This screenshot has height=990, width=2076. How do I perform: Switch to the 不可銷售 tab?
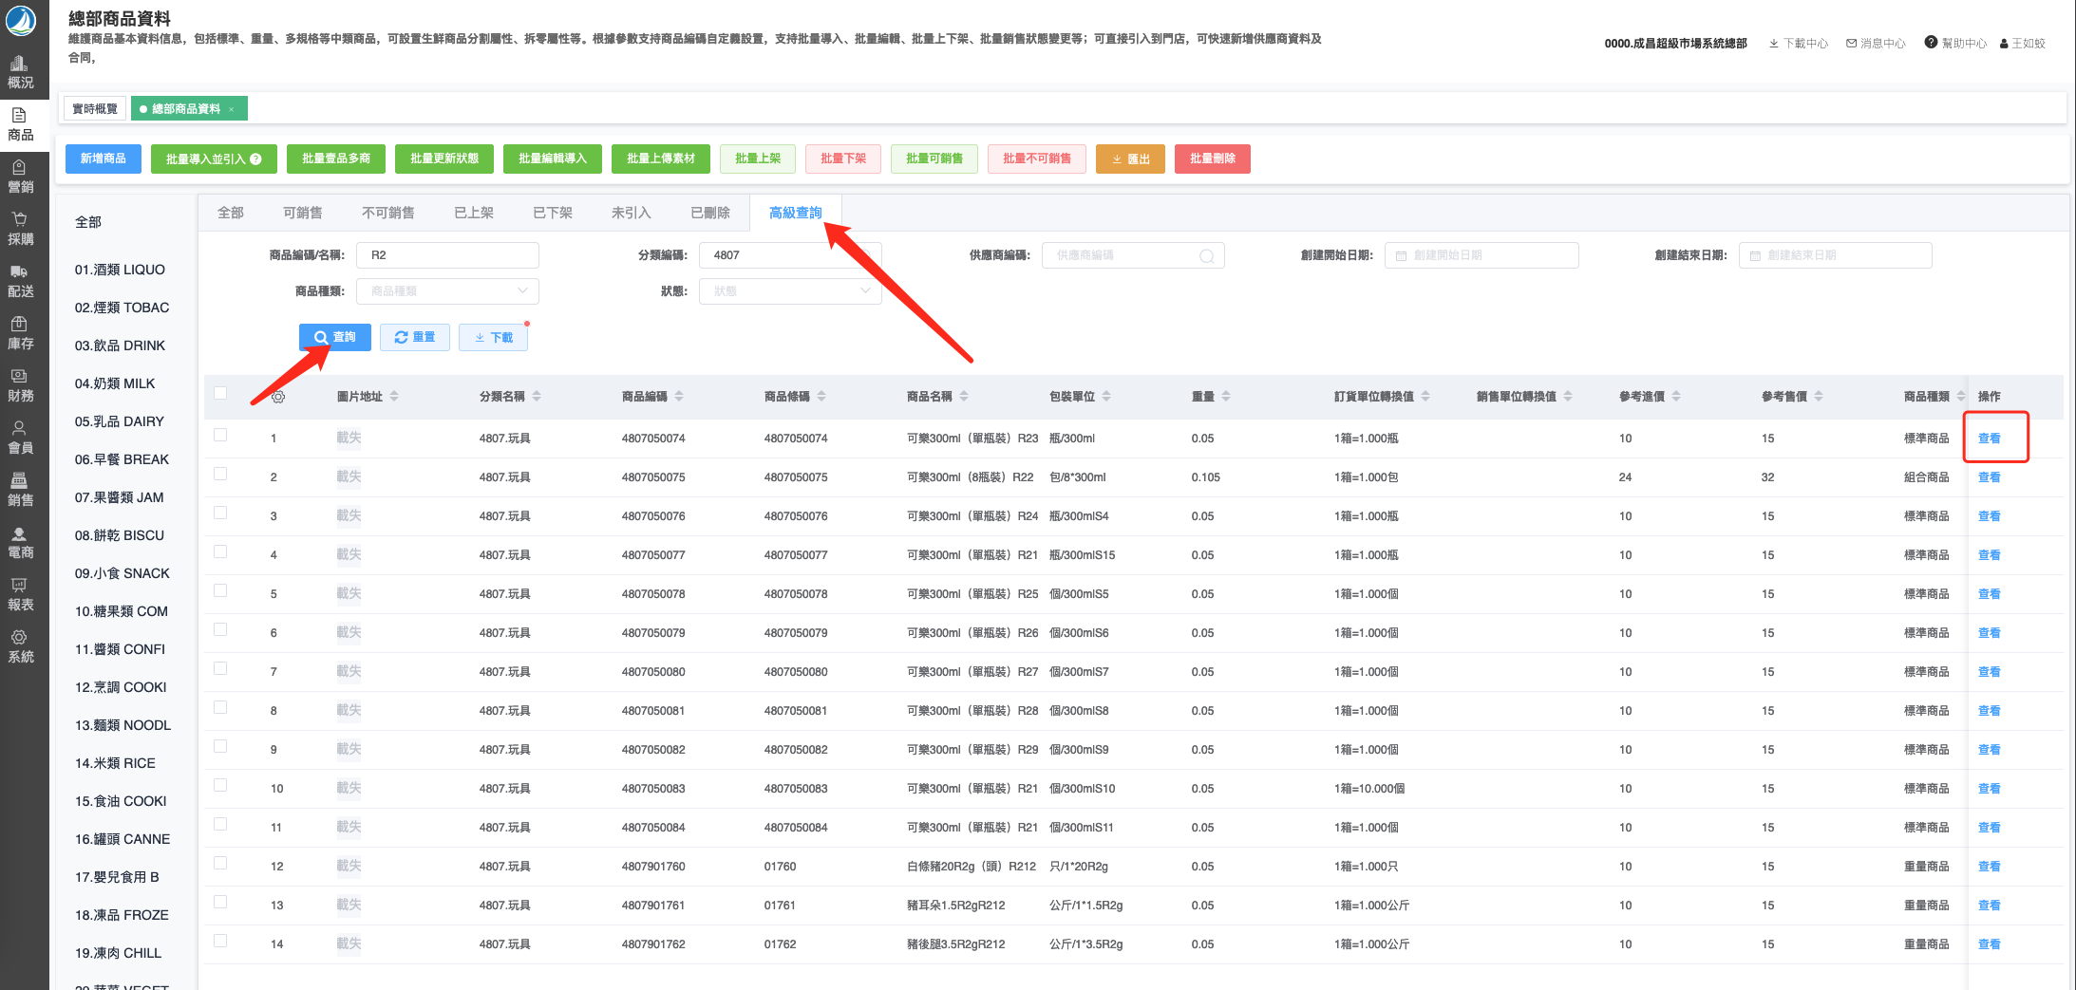(387, 213)
